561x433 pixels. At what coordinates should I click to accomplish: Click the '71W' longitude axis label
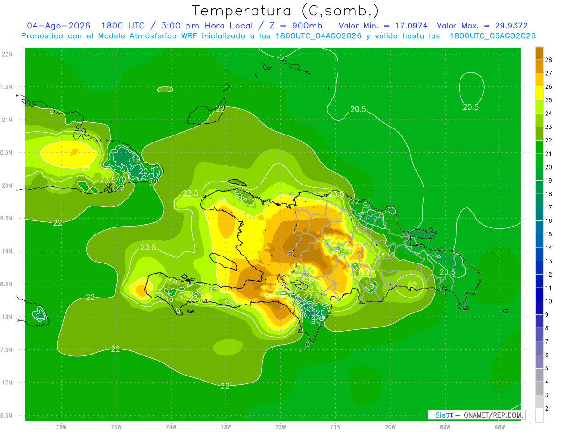pyautogui.click(x=335, y=426)
